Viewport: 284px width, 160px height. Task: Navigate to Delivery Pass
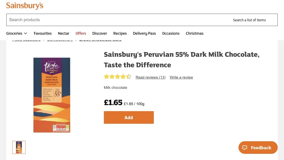(x=144, y=33)
